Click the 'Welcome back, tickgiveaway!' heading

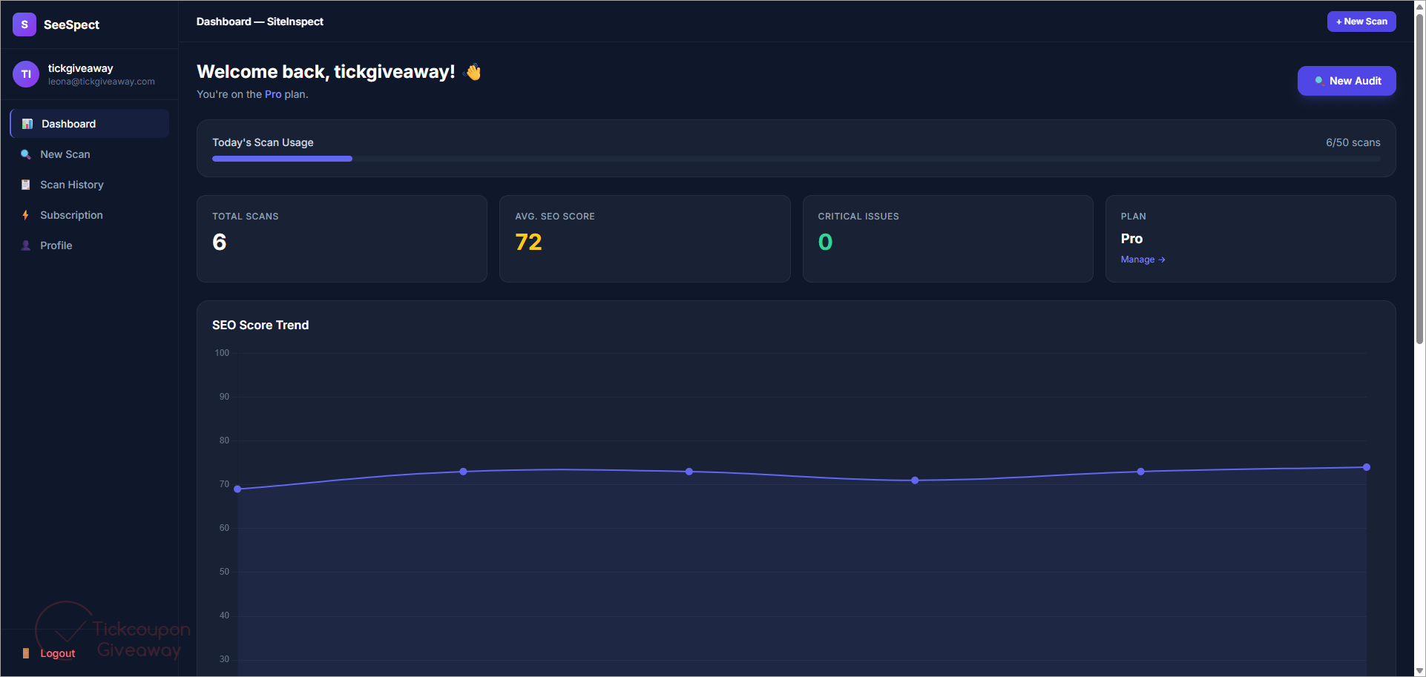(326, 72)
